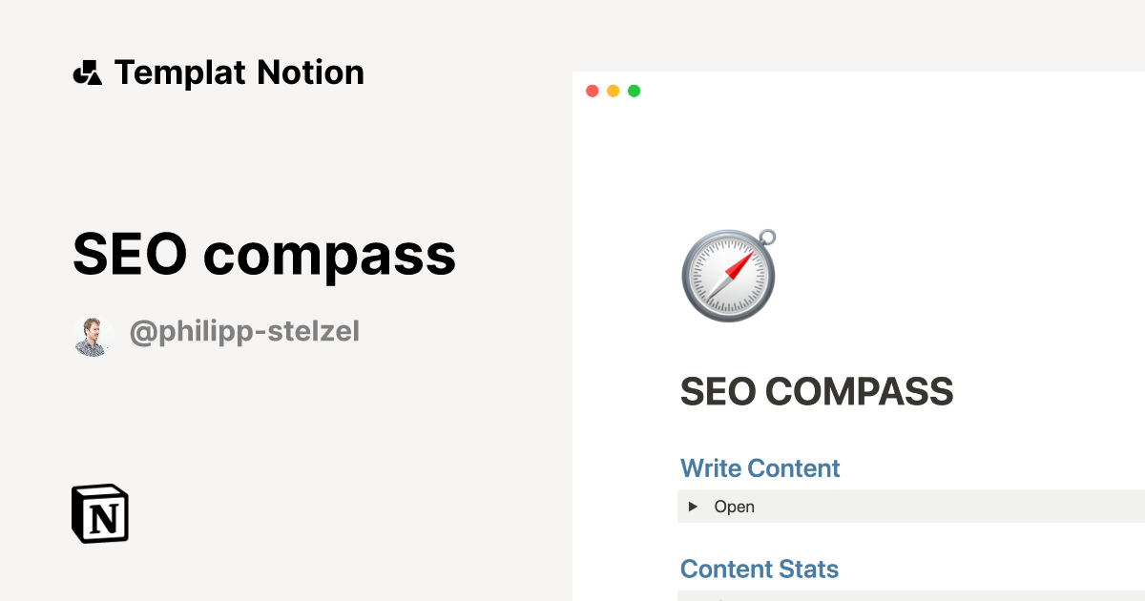
Task: Select the Notion logo icon
Action: pyautogui.click(x=100, y=514)
